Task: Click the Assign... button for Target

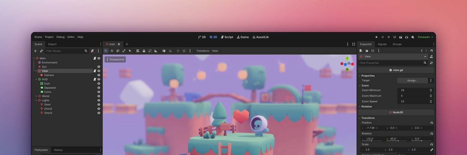Action: point(413,81)
